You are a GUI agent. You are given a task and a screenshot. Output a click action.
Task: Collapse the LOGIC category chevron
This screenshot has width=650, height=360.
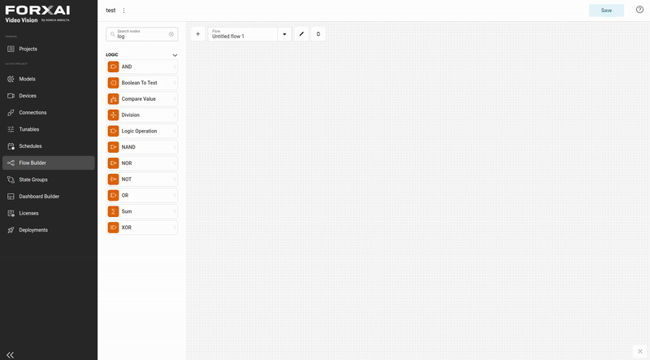coord(175,55)
